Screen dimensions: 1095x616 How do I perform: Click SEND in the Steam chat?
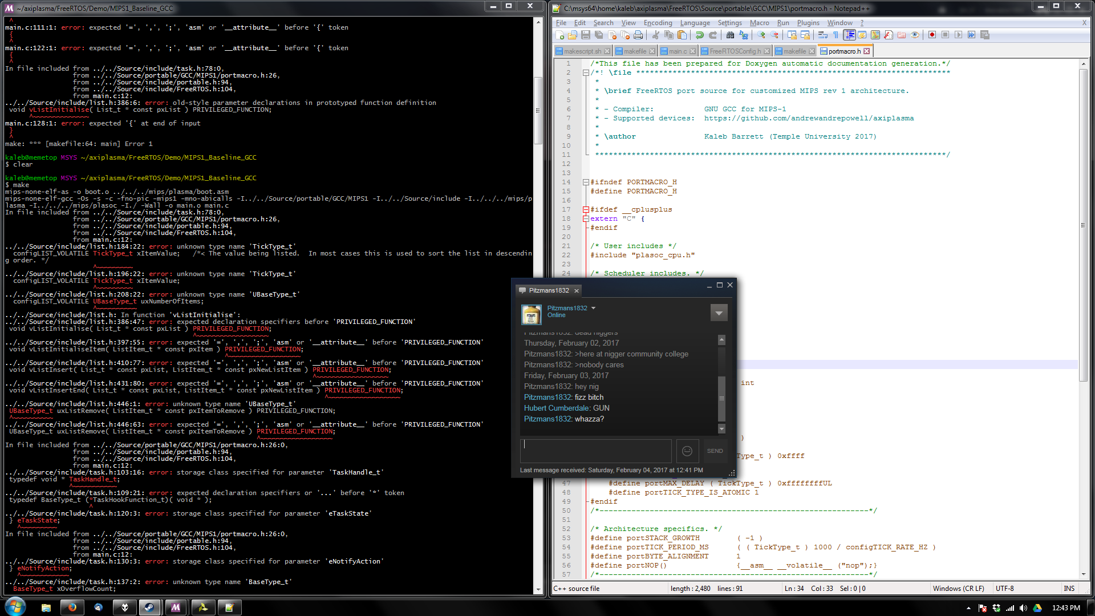click(715, 451)
